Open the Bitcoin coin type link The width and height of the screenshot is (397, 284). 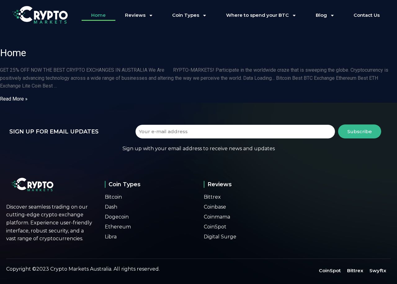[113, 197]
